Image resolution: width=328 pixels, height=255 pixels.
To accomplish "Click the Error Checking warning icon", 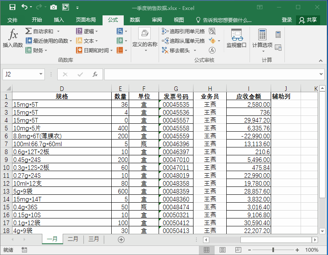I will click(212, 41).
